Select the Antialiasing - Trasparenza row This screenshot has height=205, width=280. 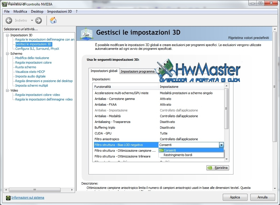click(x=159, y=122)
